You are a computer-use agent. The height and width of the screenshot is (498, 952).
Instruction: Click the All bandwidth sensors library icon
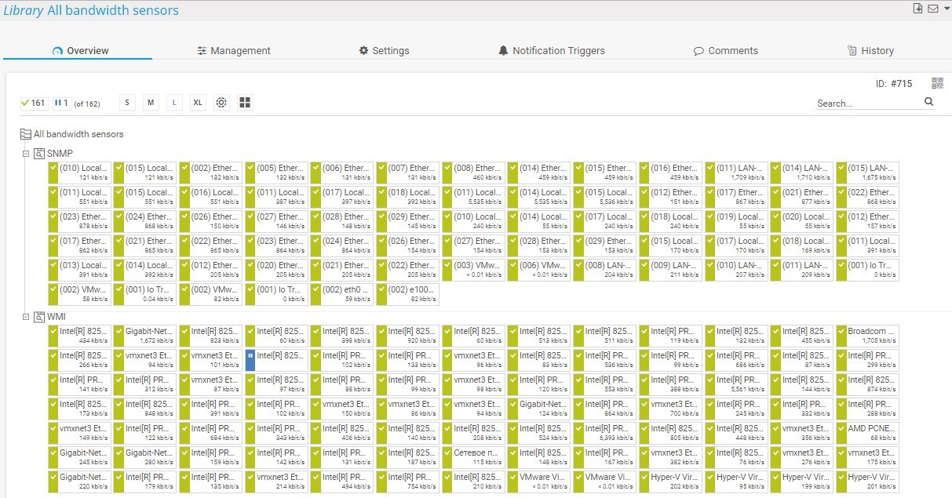point(26,133)
